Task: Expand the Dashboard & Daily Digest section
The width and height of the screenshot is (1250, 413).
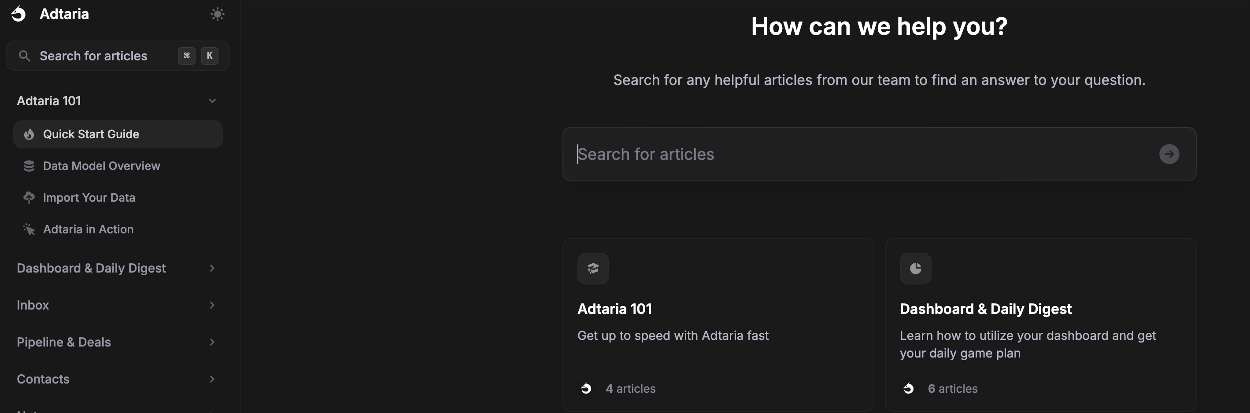Action: pos(212,269)
